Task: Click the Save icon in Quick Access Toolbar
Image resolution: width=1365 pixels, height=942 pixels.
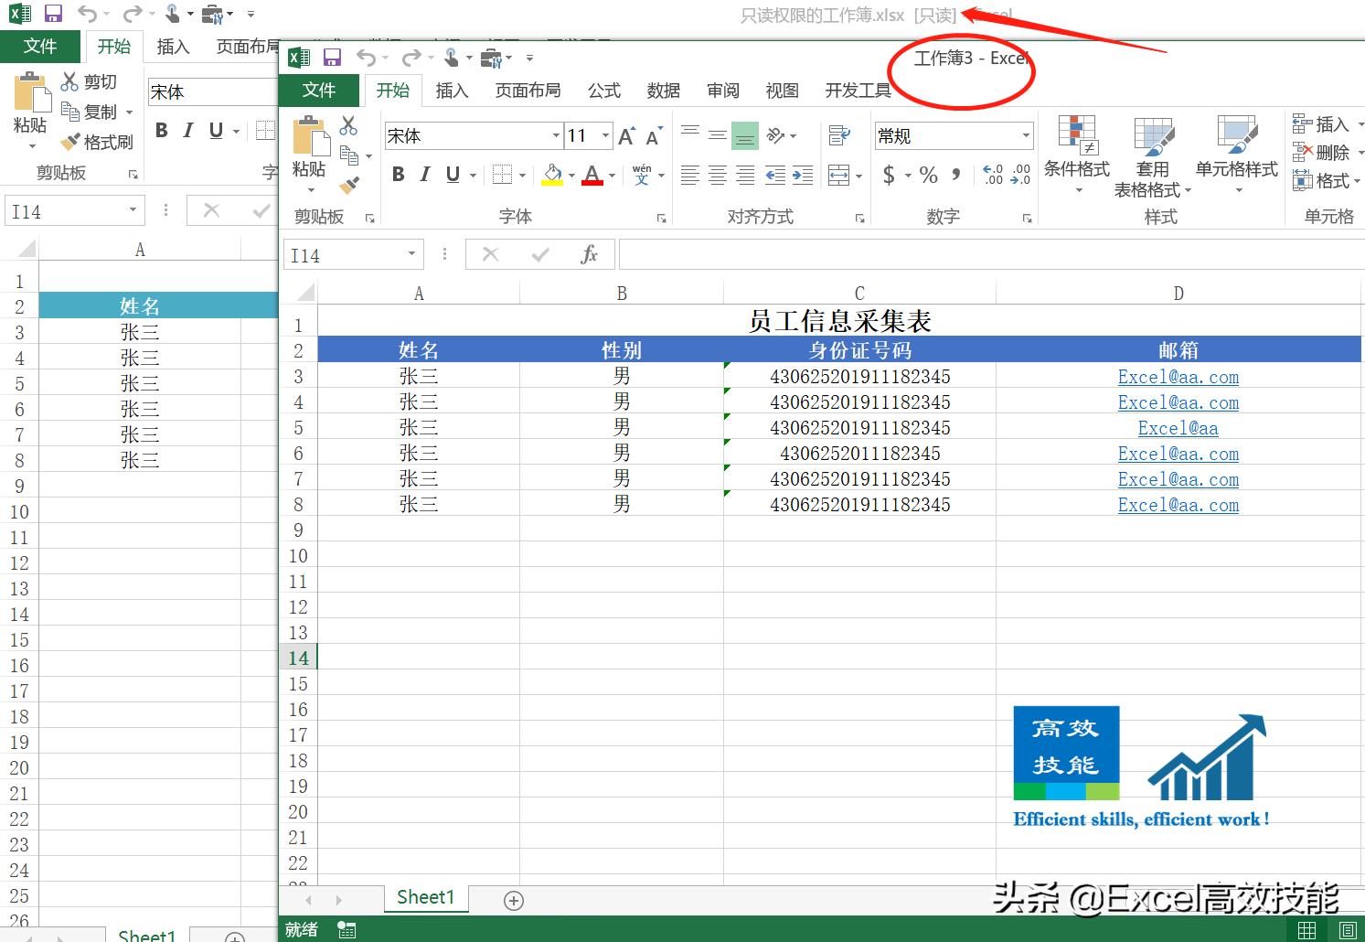Action: [x=332, y=57]
